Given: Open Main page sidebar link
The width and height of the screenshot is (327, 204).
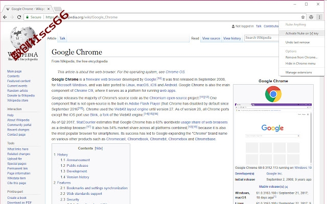Looking at the screenshot, I should point(14,71).
